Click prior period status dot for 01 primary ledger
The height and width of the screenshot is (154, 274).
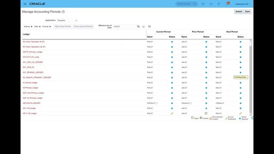206,83
